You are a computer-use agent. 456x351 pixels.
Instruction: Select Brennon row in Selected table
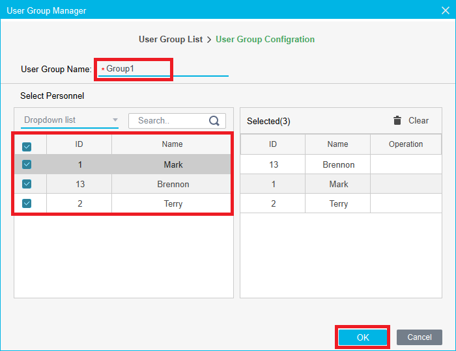[x=338, y=164]
